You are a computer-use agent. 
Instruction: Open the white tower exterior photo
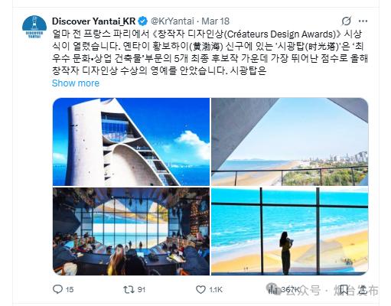click(131, 142)
